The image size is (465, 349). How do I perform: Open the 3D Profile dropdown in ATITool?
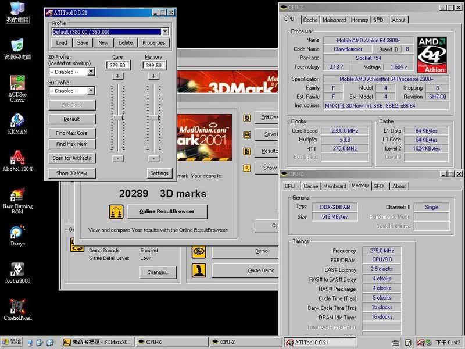coord(91,91)
